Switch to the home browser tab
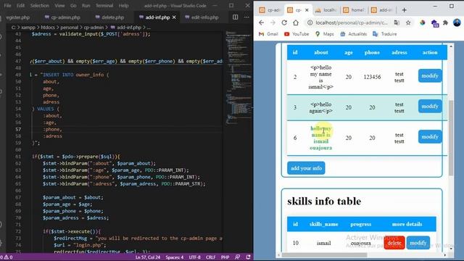464x261 pixels. coord(354,10)
